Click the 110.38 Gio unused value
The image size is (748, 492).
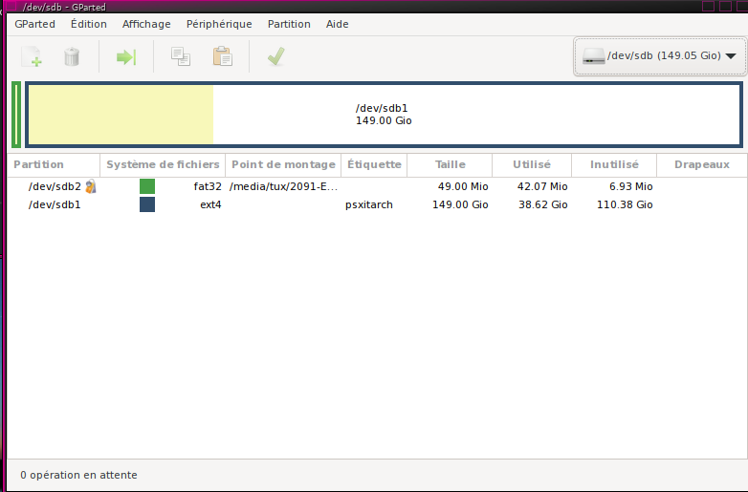(625, 204)
